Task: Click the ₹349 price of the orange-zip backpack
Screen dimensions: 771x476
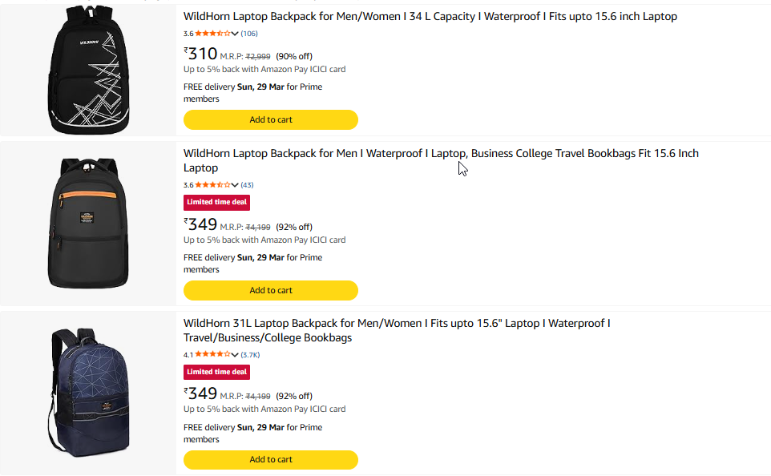Action: (x=201, y=224)
